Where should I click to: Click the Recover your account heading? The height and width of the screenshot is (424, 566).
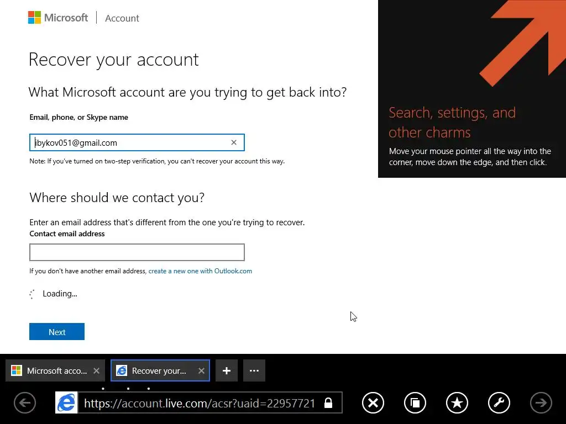(x=114, y=60)
